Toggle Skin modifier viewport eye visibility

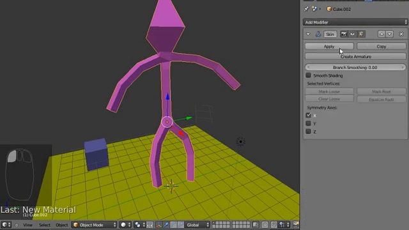352,34
